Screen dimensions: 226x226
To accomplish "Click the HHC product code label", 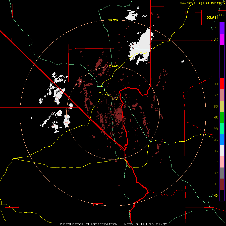I will [220, 15].
